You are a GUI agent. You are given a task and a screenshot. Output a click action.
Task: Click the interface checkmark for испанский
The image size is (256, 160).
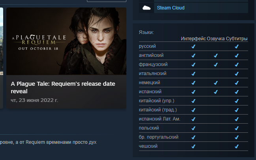[194, 92]
